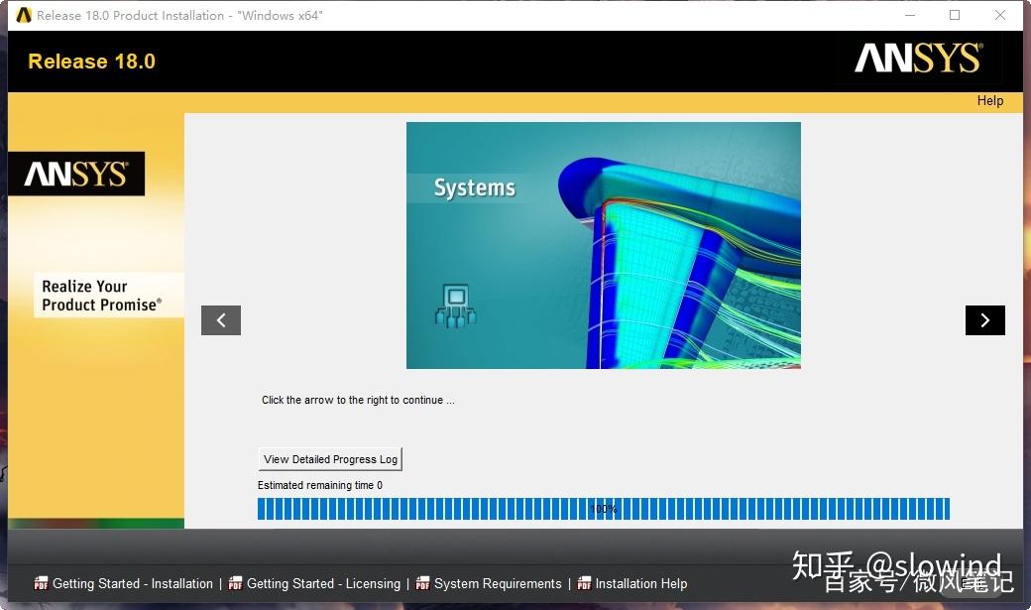Open the System Requirements PDF icon

(x=423, y=583)
